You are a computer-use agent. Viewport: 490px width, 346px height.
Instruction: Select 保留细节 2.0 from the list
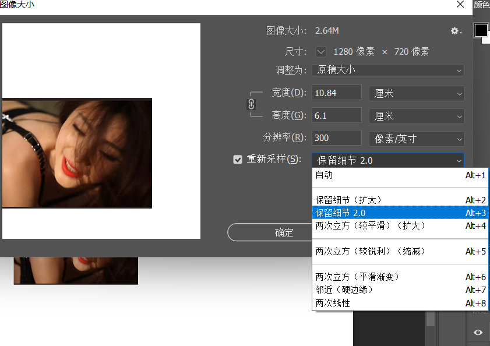coord(400,213)
